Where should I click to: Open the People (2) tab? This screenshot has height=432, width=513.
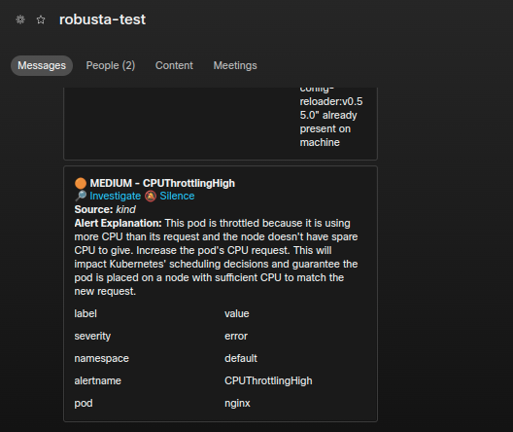[111, 65]
